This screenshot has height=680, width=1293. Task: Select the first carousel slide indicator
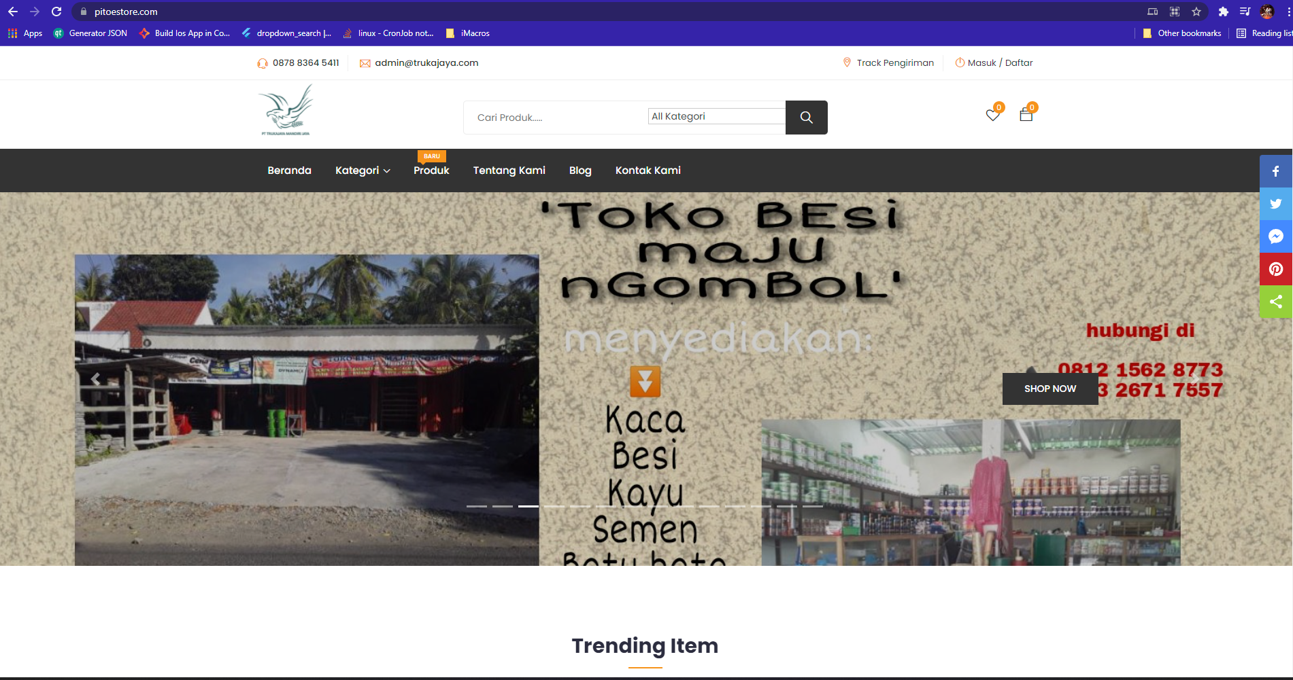pos(476,506)
